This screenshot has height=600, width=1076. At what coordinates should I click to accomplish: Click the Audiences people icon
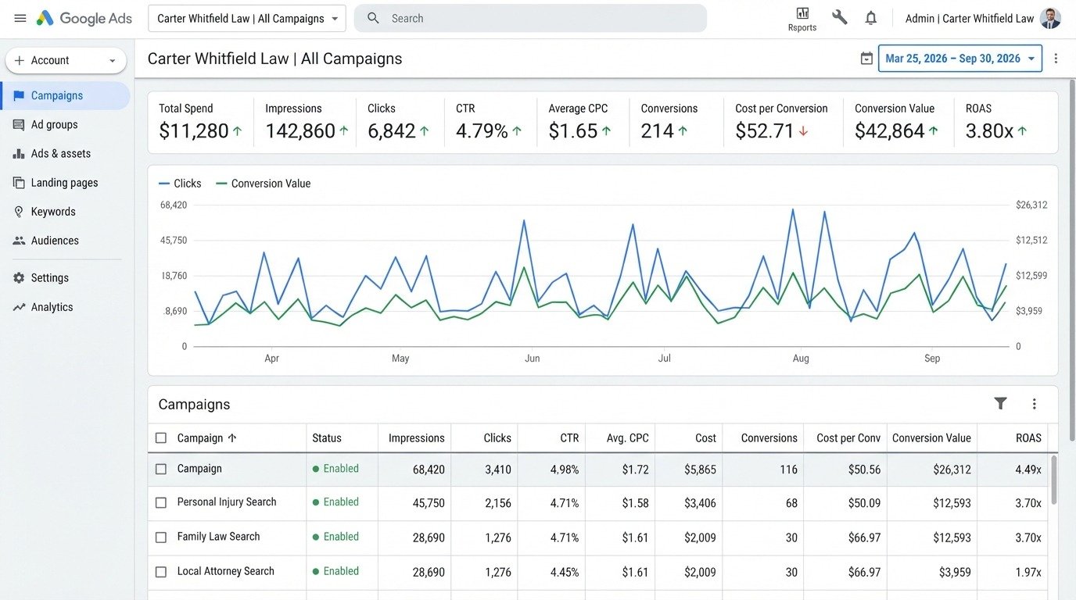click(19, 241)
